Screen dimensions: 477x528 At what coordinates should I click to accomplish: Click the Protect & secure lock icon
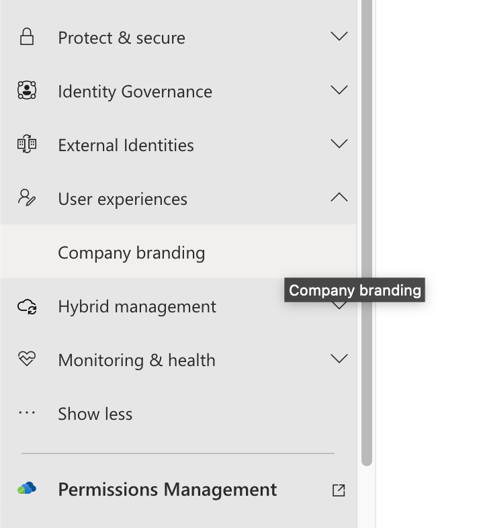27,36
